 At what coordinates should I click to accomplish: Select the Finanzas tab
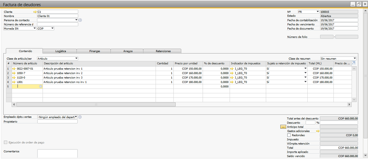click(x=95, y=51)
